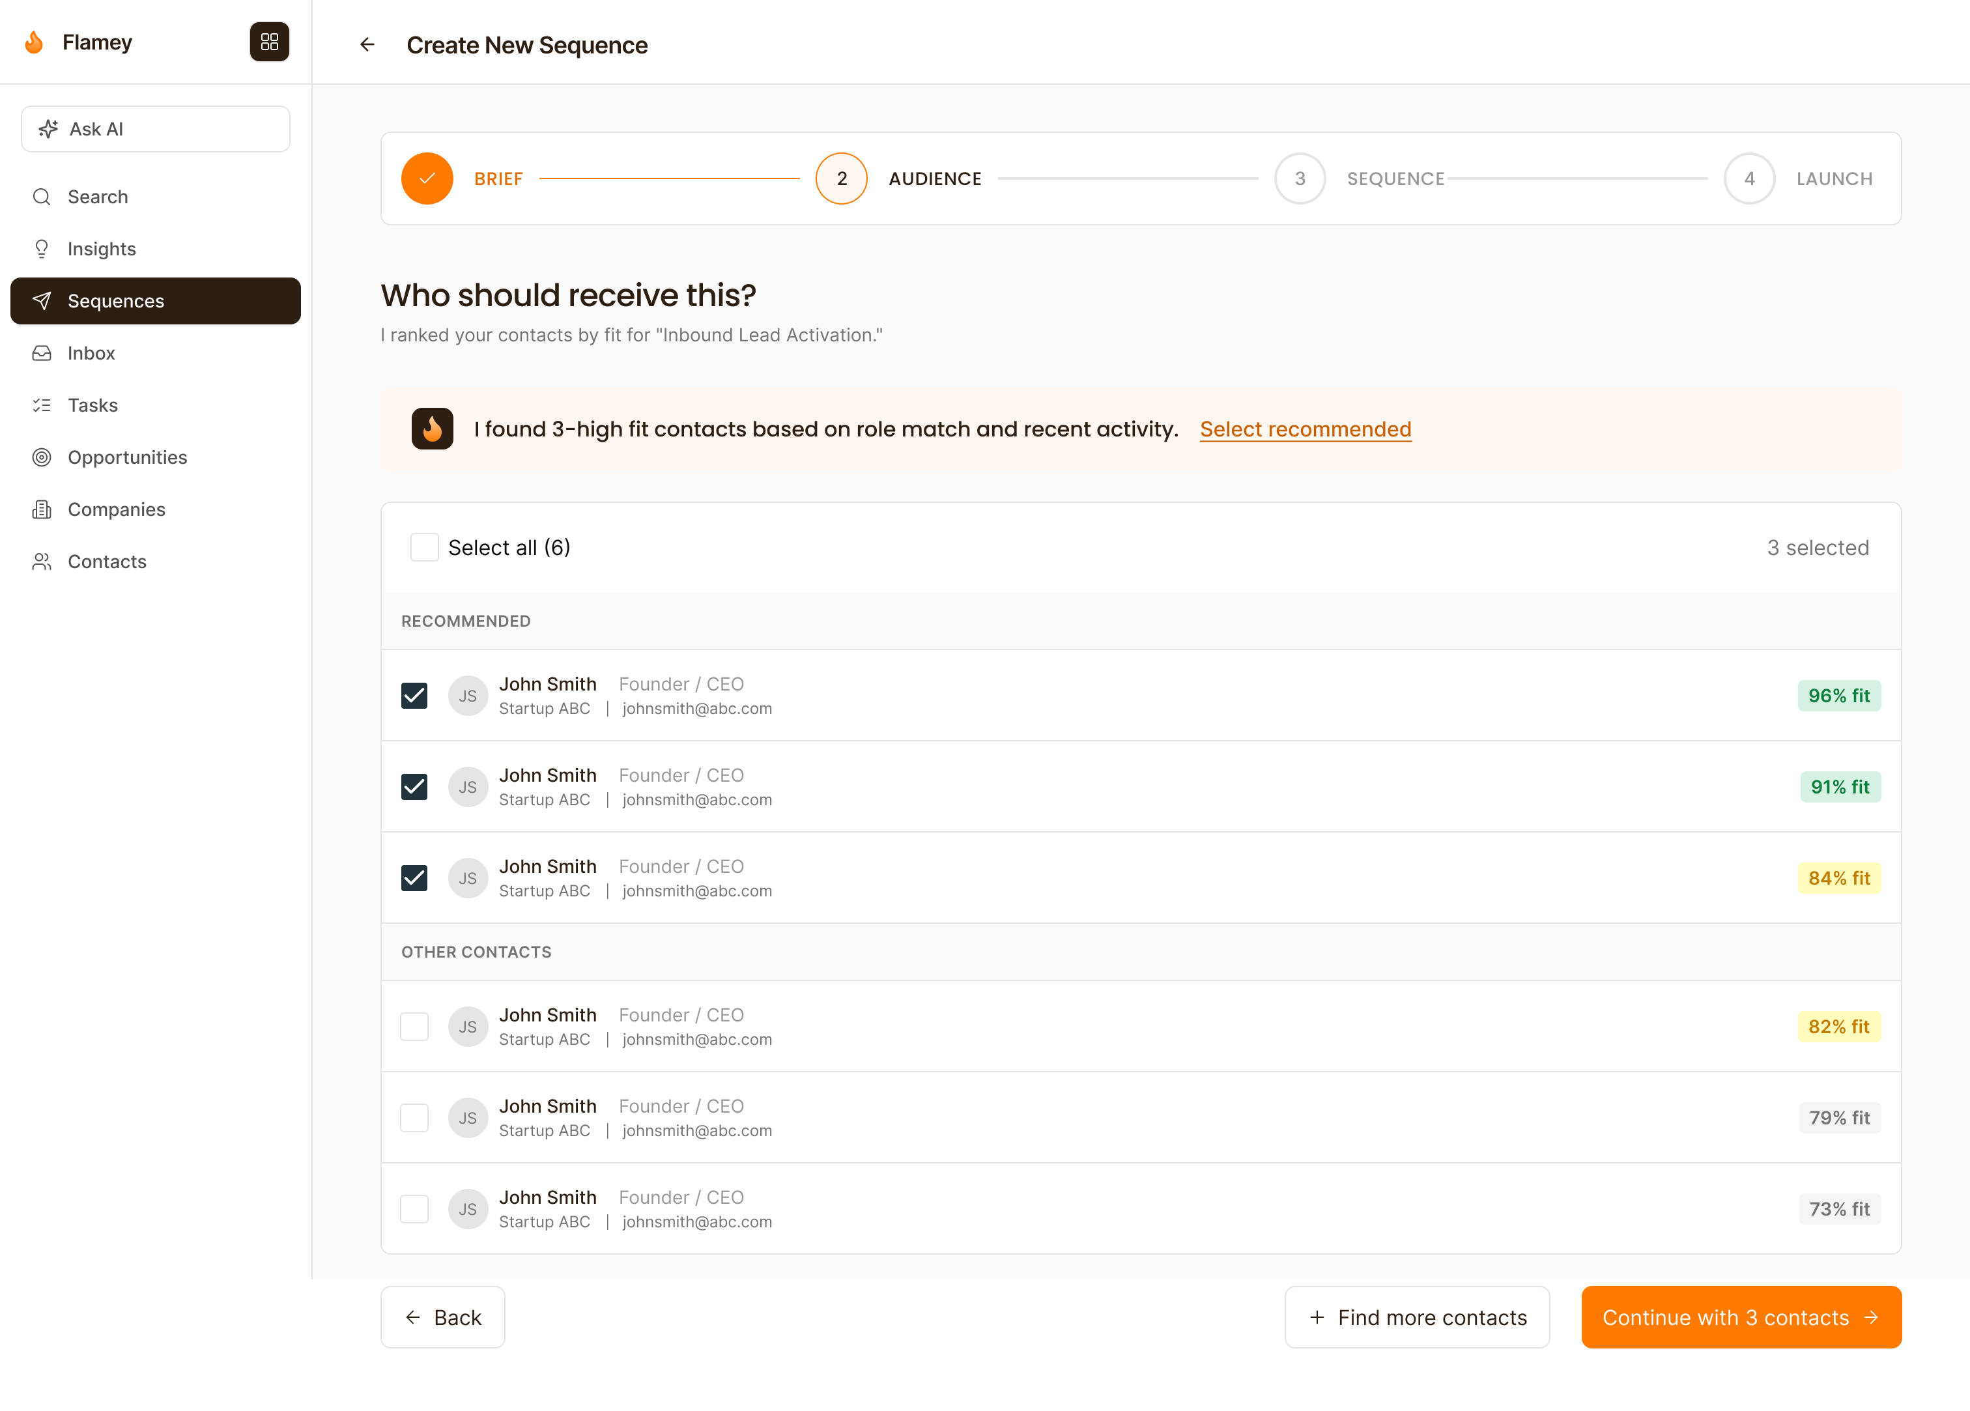Open Insights via the lightbulb icon

tap(42, 249)
